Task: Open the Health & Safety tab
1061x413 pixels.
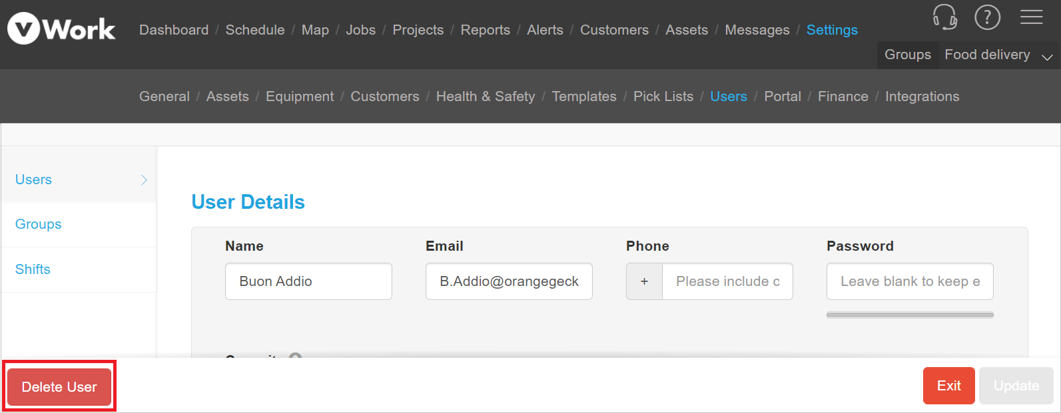Action: coord(486,96)
